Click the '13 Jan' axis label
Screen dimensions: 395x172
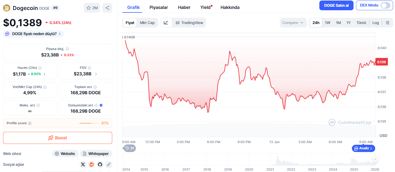(274, 142)
